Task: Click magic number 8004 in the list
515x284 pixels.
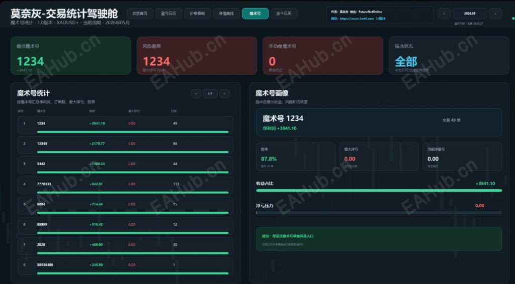Action: tap(41, 204)
